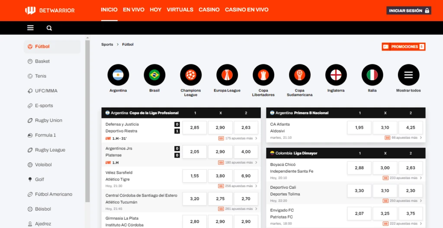Open the Gimnasia La Plata match
This screenshot has height=228, width=443.
point(124,222)
